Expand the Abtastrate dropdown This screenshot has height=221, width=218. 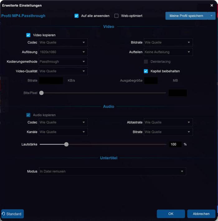tap(168, 122)
